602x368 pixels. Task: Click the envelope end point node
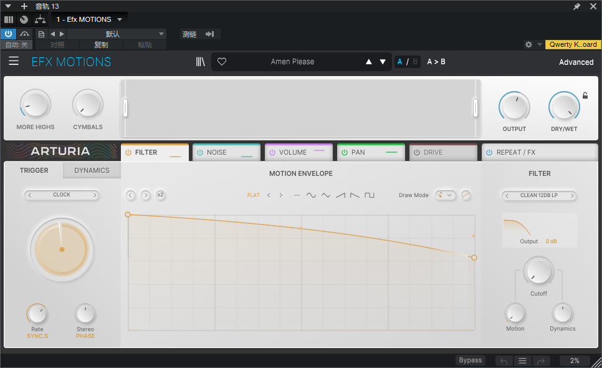[474, 258]
